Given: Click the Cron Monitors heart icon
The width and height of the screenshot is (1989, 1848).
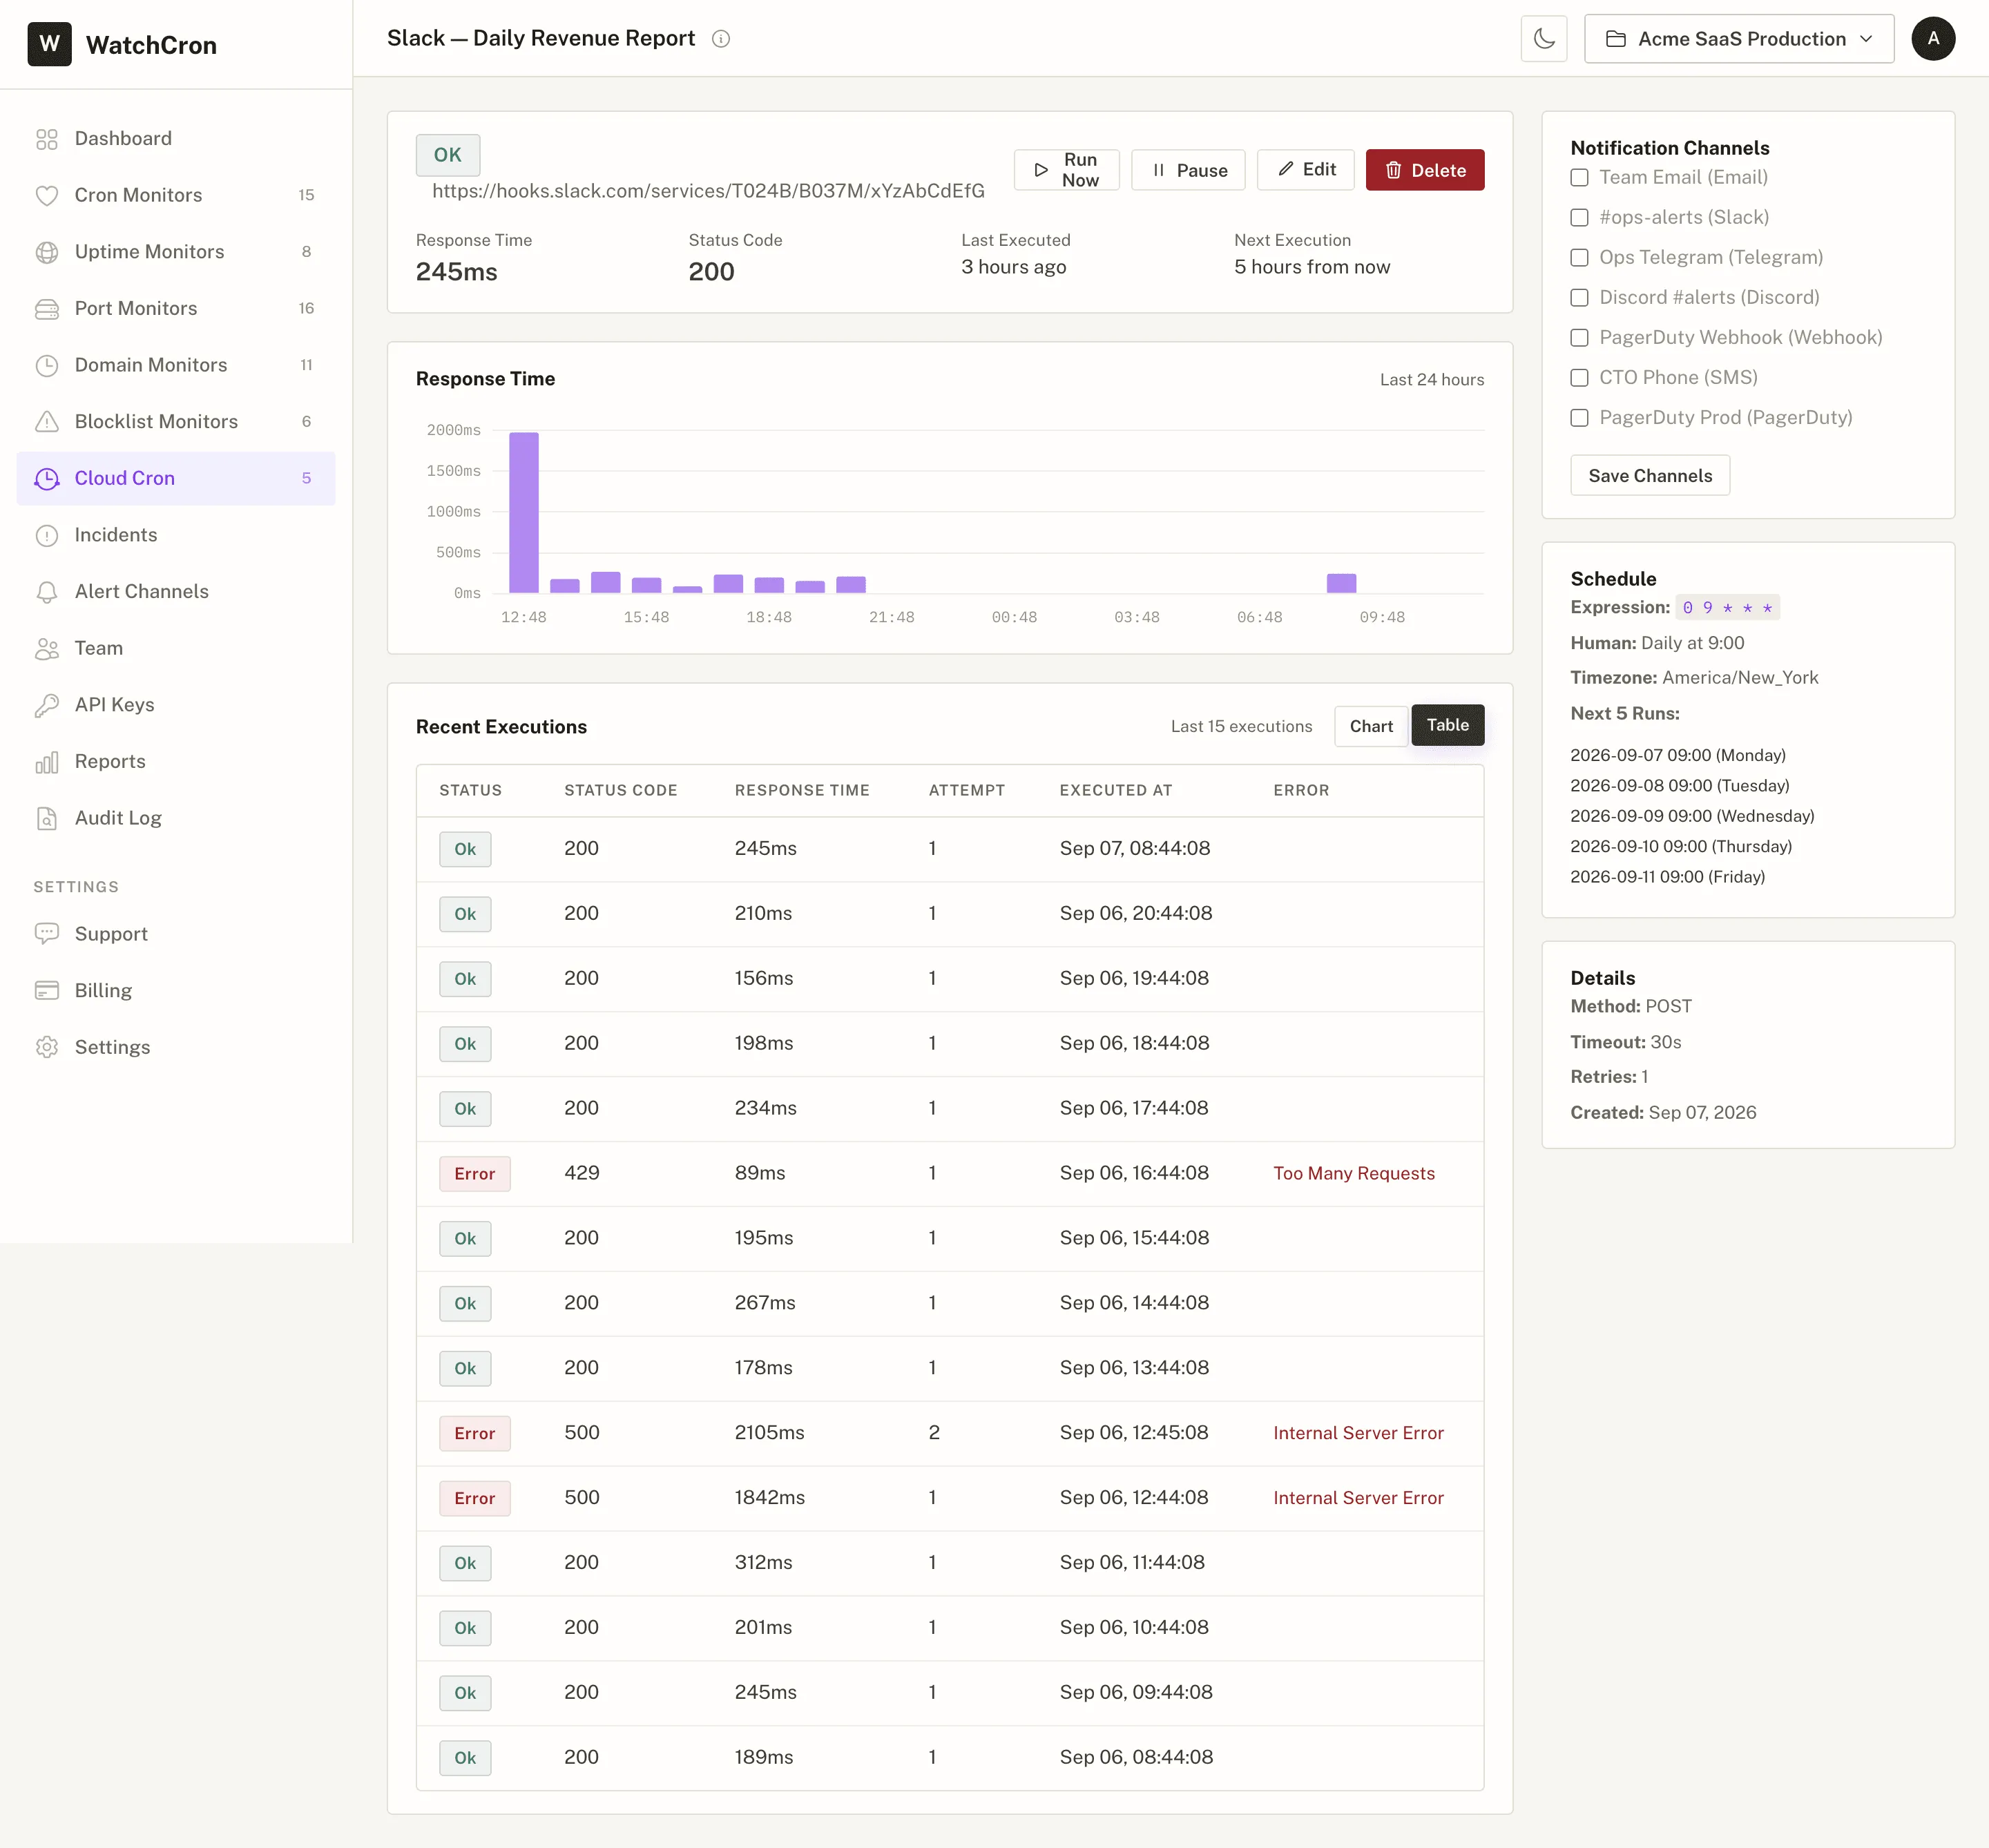Looking at the screenshot, I should pos(47,196).
